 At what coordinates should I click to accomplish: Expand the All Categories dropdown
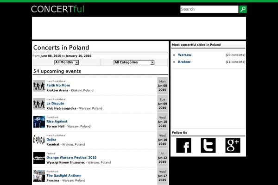pos(134,62)
